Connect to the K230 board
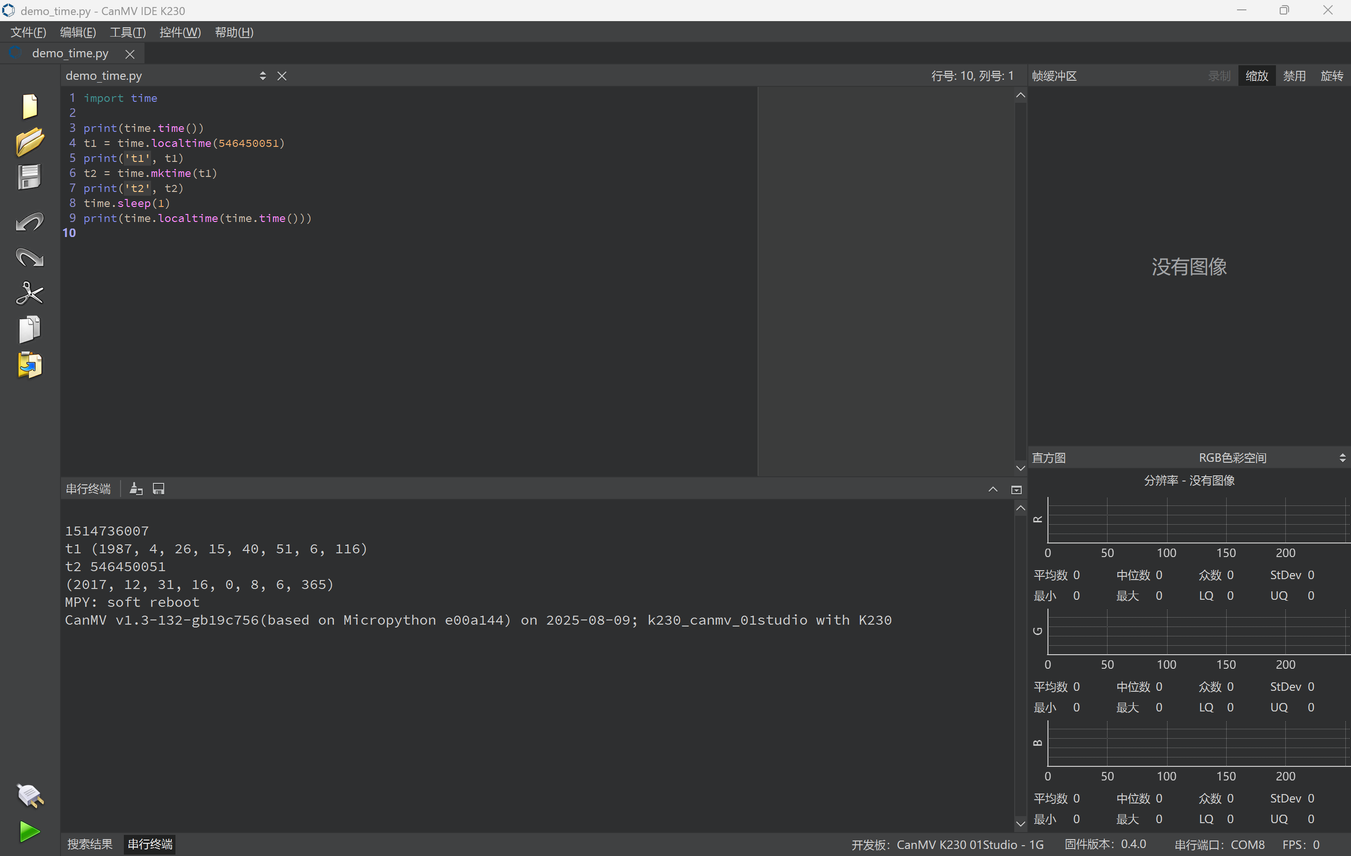This screenshot has width=1351, height=856. click(29, 796)
